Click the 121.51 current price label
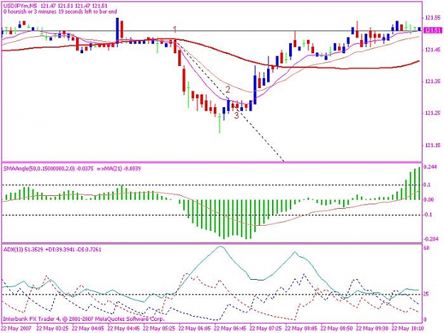The height and width of the screenshot is (333, 444). tap(433, 31)
